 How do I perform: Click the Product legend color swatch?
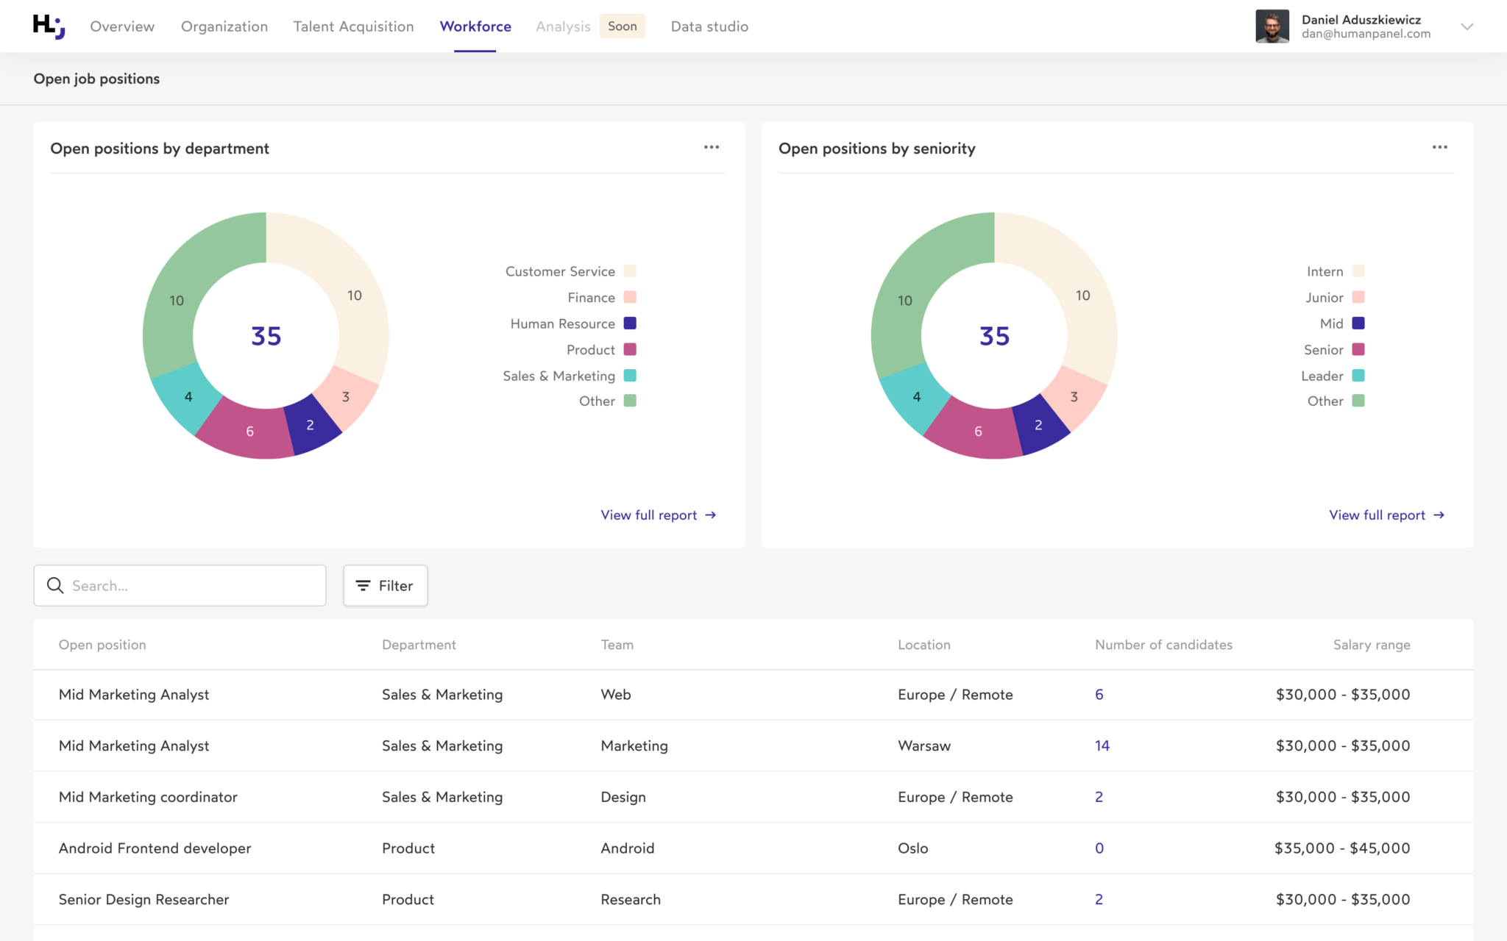630,349
